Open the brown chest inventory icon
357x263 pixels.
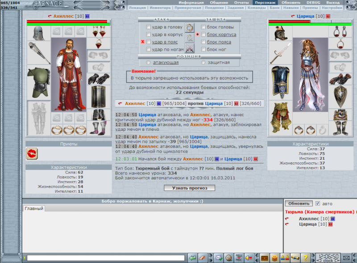pos(264,258)
